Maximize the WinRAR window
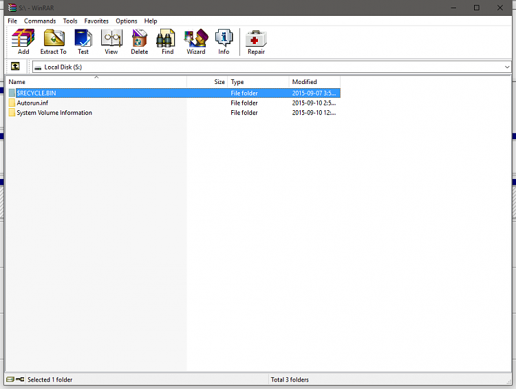The height and width of the screenshot is (389, 516). (x=477, y=8)
